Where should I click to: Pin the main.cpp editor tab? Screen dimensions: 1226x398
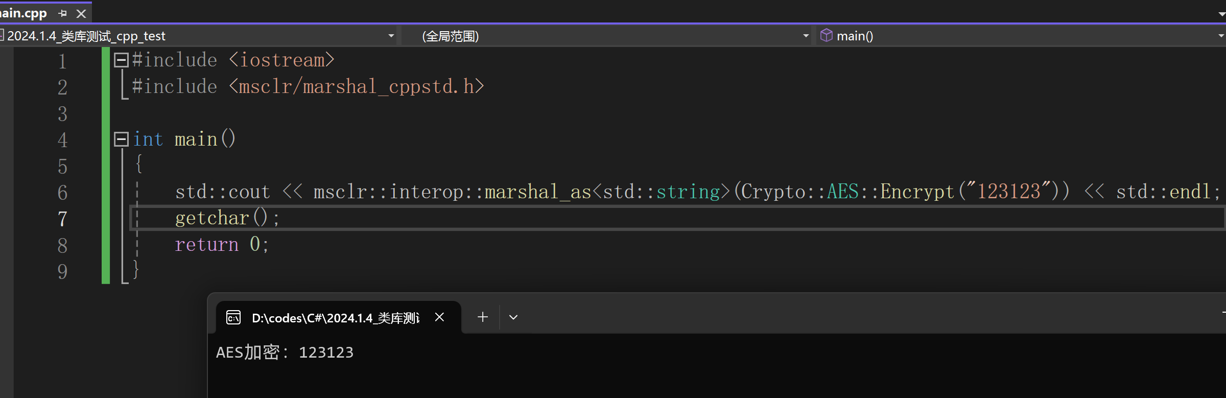63,13
